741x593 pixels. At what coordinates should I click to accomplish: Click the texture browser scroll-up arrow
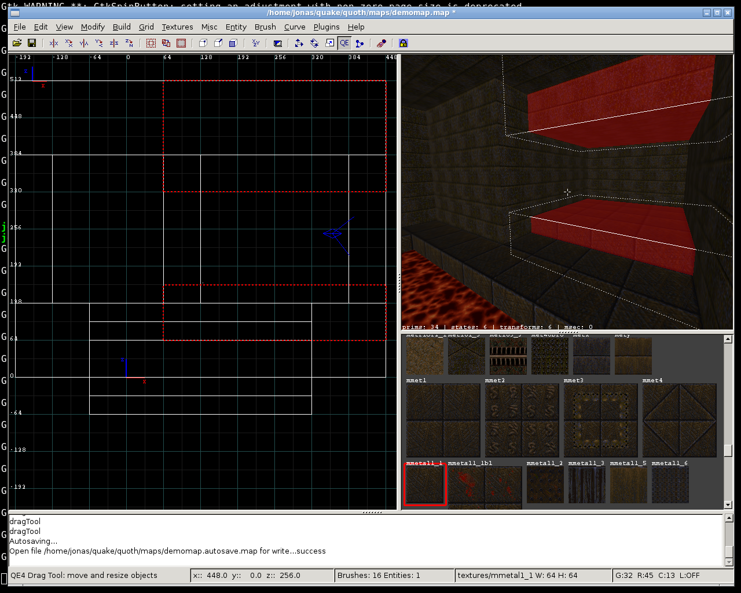click(x=728, y=339)
